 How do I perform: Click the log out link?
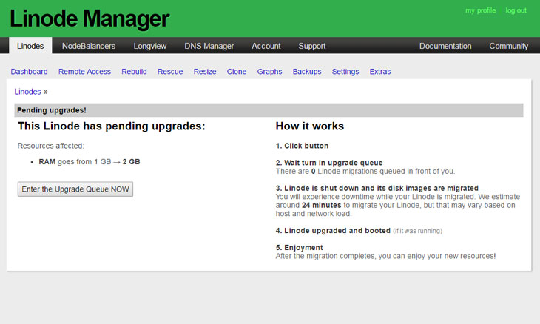[516, 10]
